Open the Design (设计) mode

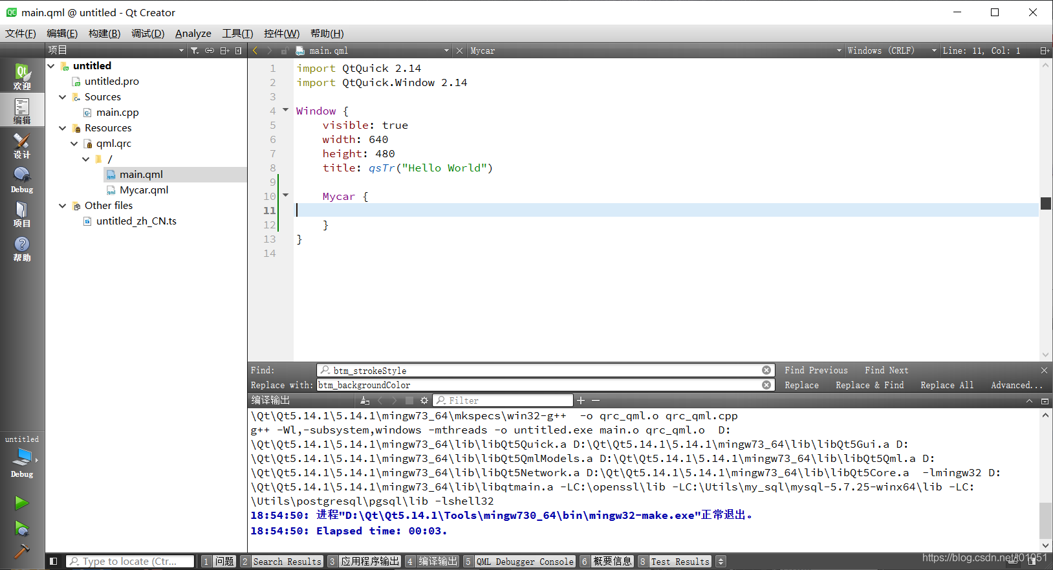(x=22, y=146)
